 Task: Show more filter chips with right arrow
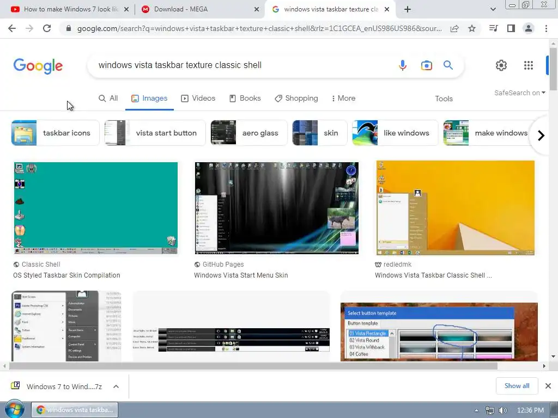click(x=541, y=136)
